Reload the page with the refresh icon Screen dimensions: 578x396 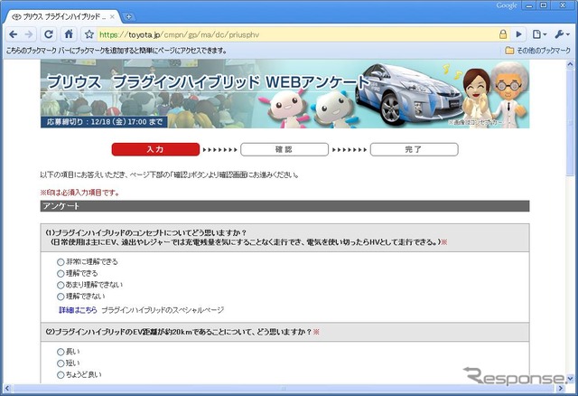[x=48, y=34]
